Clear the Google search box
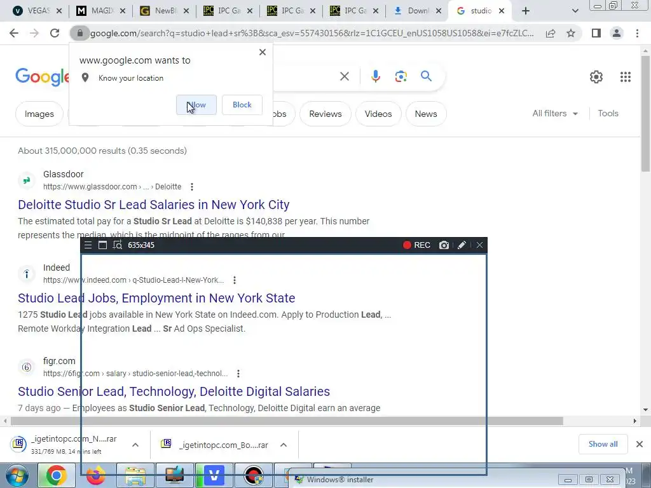This screenshot has height=488, width=651. (344, 76)
